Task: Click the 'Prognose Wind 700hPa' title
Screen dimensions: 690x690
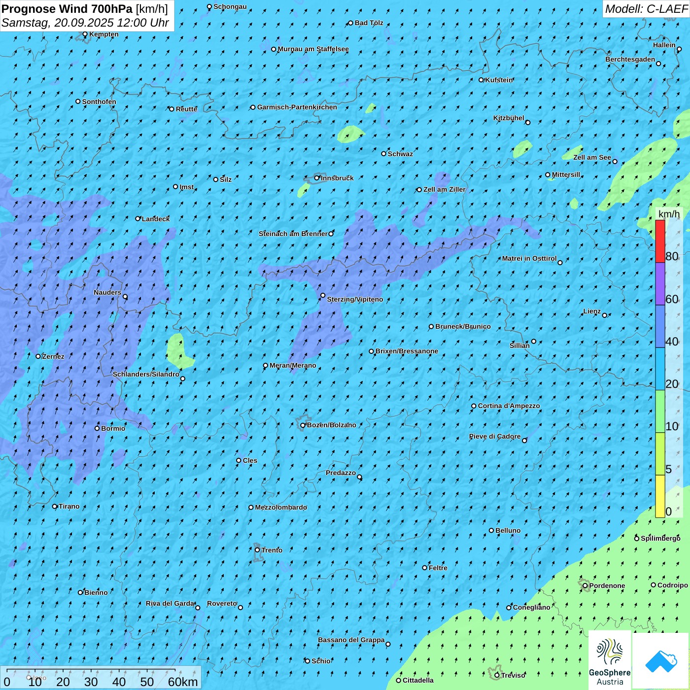Action: [67, 9]
